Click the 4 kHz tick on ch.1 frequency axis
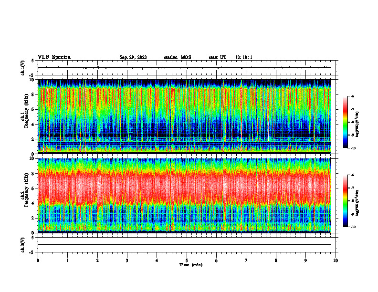 tap(33, 125)
